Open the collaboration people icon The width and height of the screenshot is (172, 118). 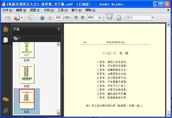[x=17, y=18]
